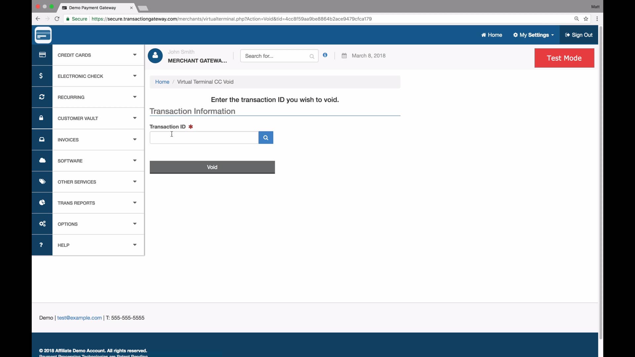Click the Transaction ID input field
The height and width of the screenshot is (357, 635).
[x=204, y=137]
